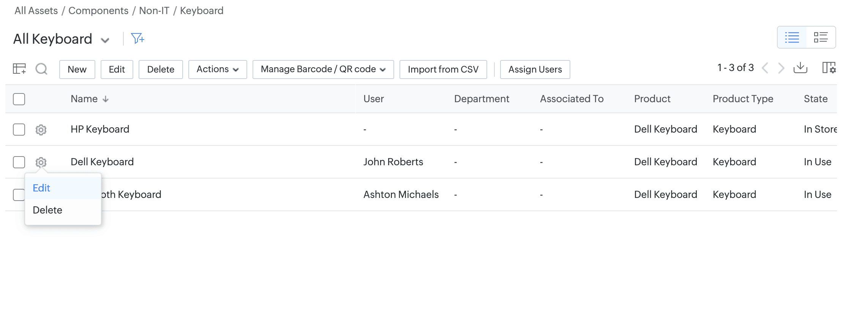Select the HP Keyboard row checkbox
The height and width of the screenshot is (329, 843).
coord(19,130)
